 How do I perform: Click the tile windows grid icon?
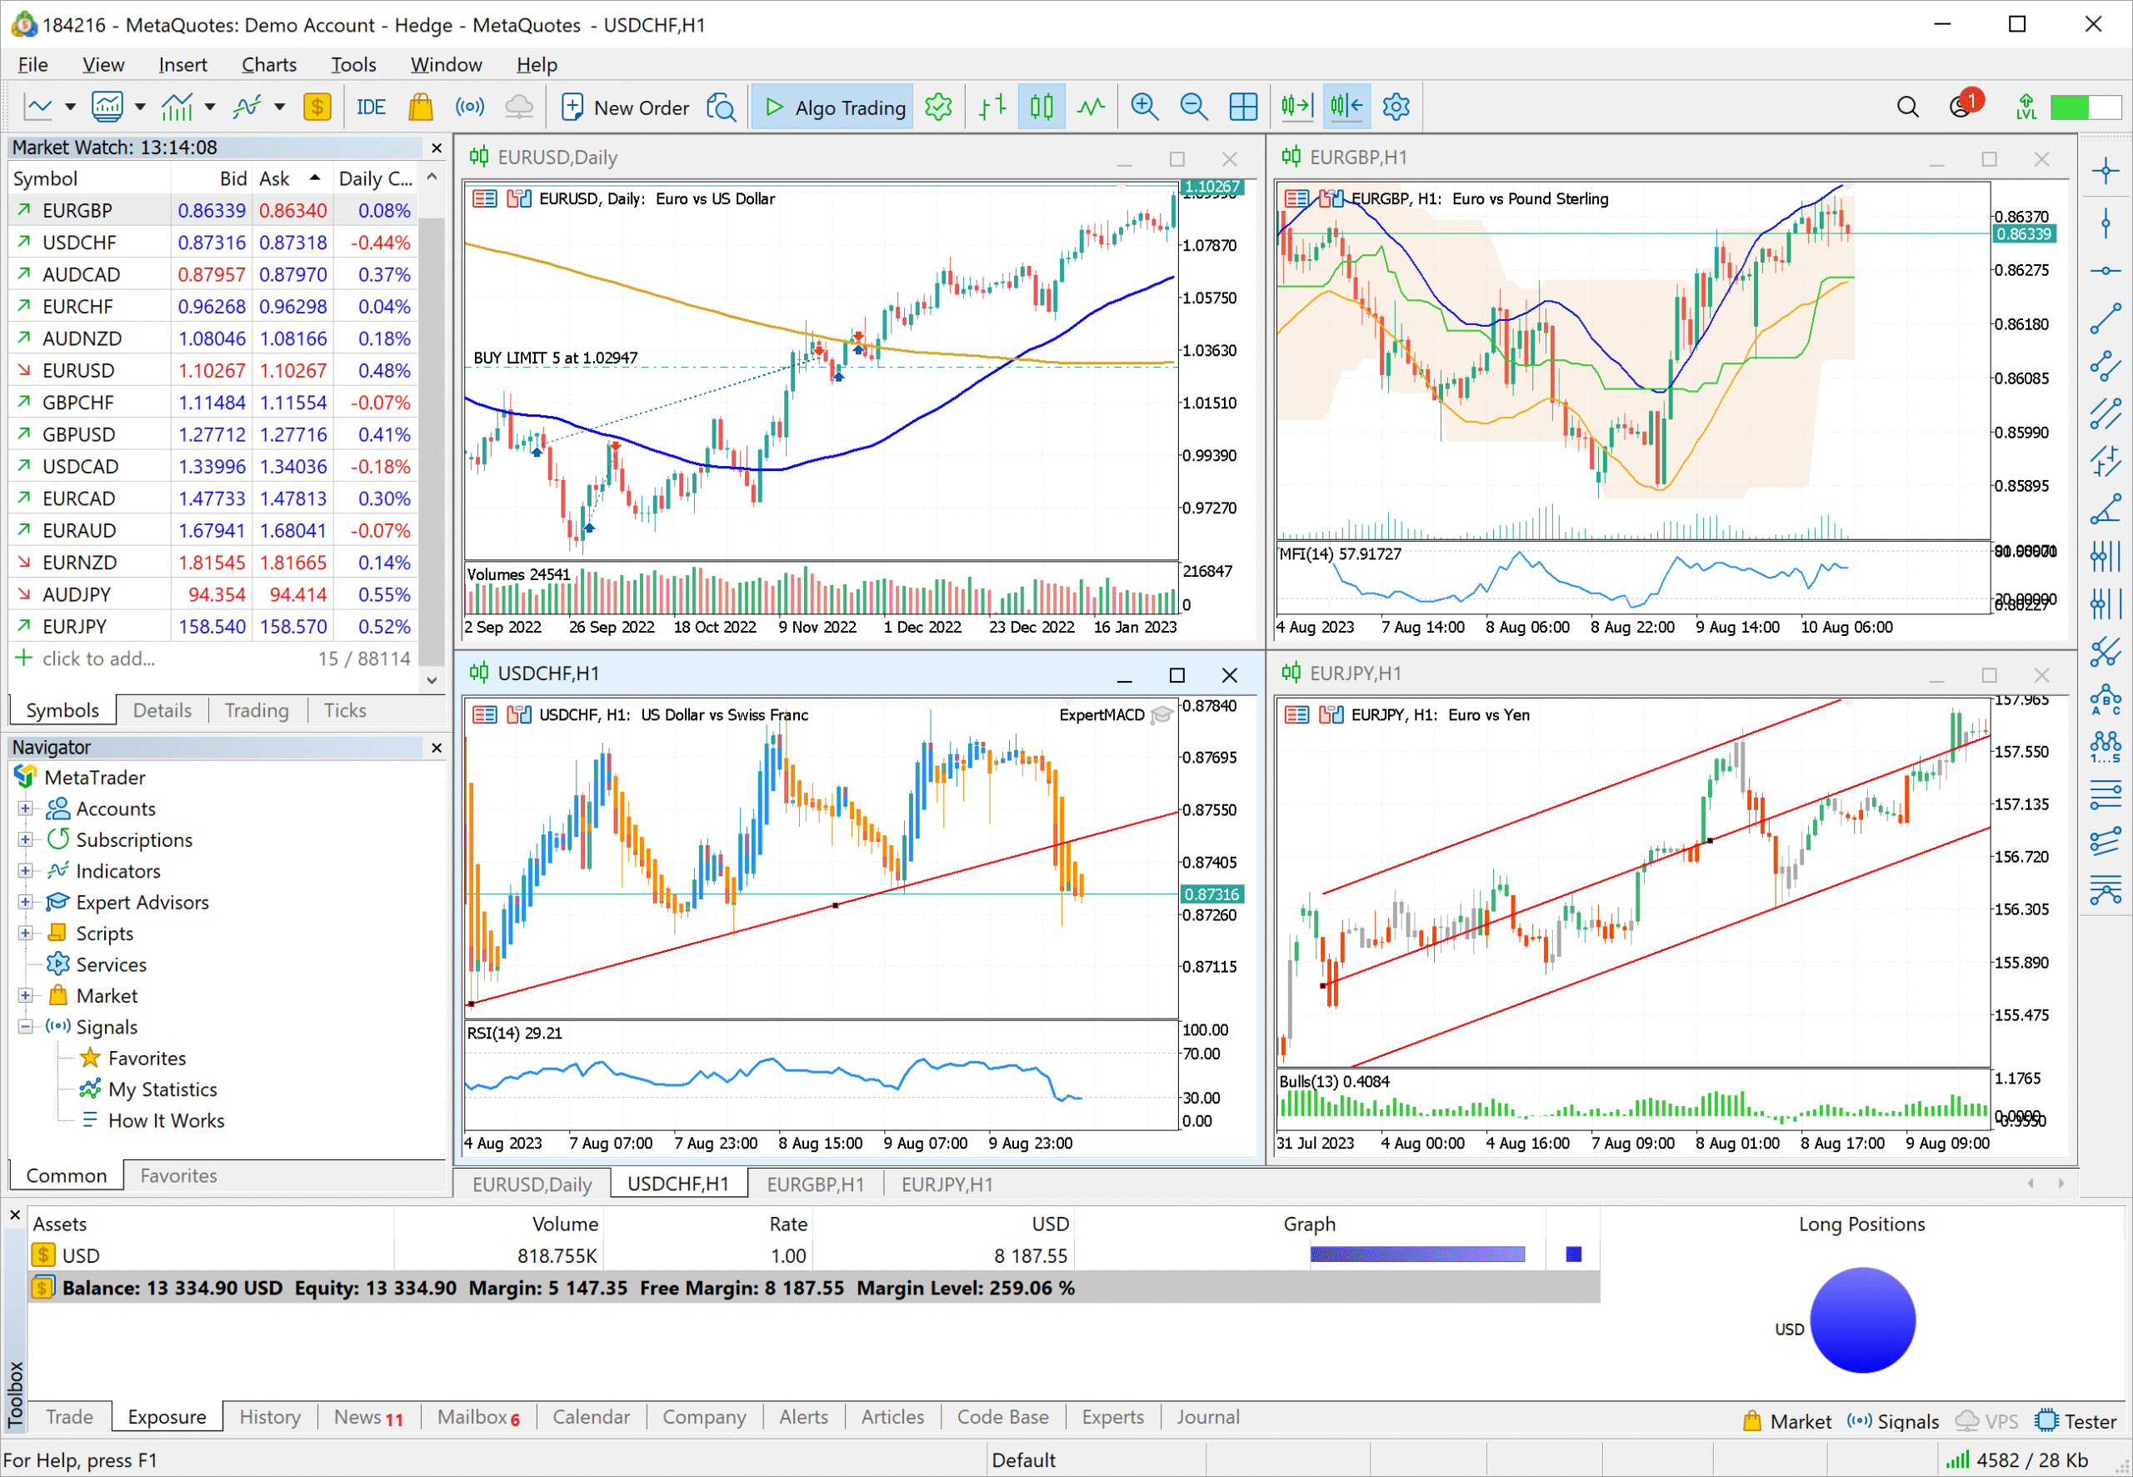1243,108
